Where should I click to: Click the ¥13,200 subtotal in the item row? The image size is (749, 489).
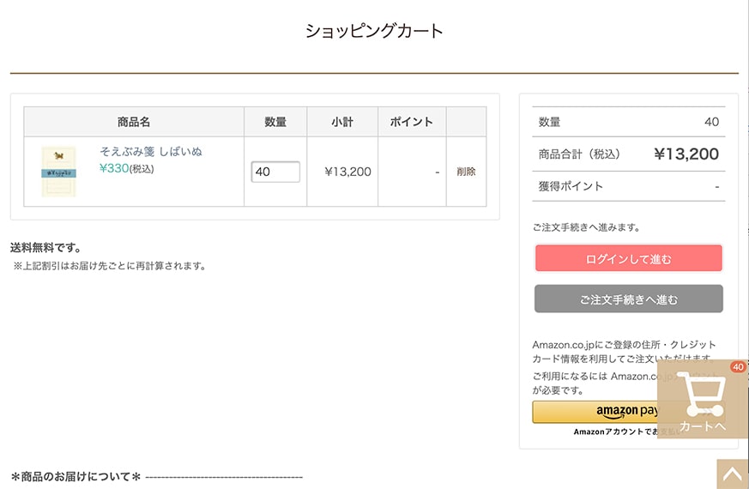pyautogui.click(x=347, y=172)
